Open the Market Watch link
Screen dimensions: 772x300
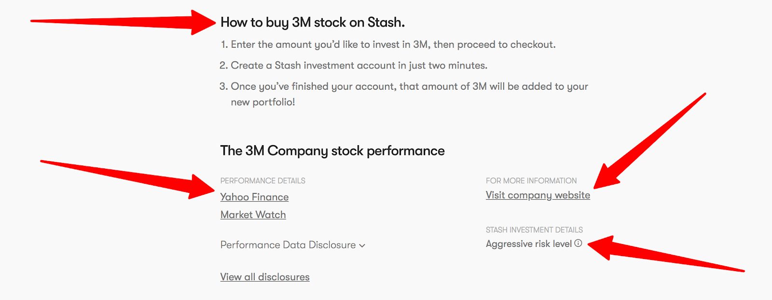tap(253, 215)
